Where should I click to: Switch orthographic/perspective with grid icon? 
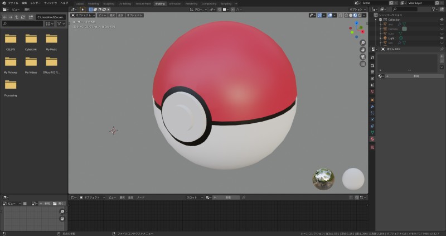pos(363,64)
